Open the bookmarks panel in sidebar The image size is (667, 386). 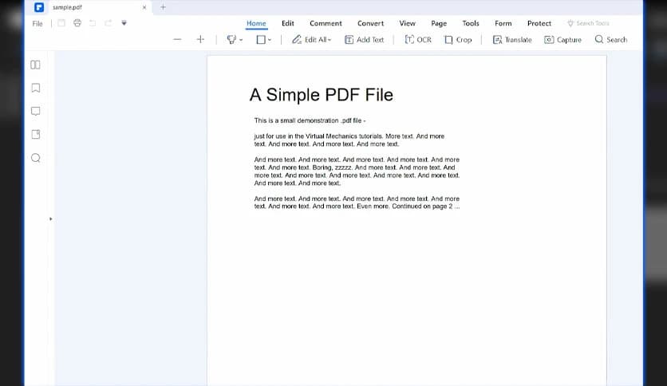(x=36, y=88)
